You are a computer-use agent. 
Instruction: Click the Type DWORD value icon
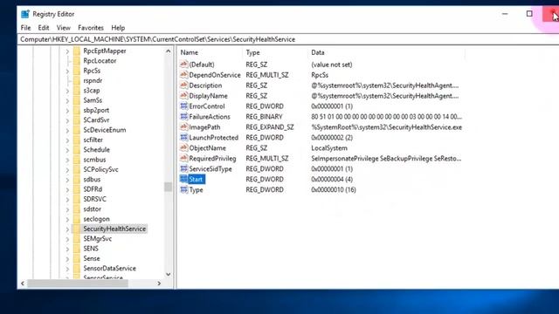point(183,189)
